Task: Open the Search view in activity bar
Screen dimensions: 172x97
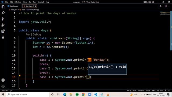Action: click(x=3, y=13)
